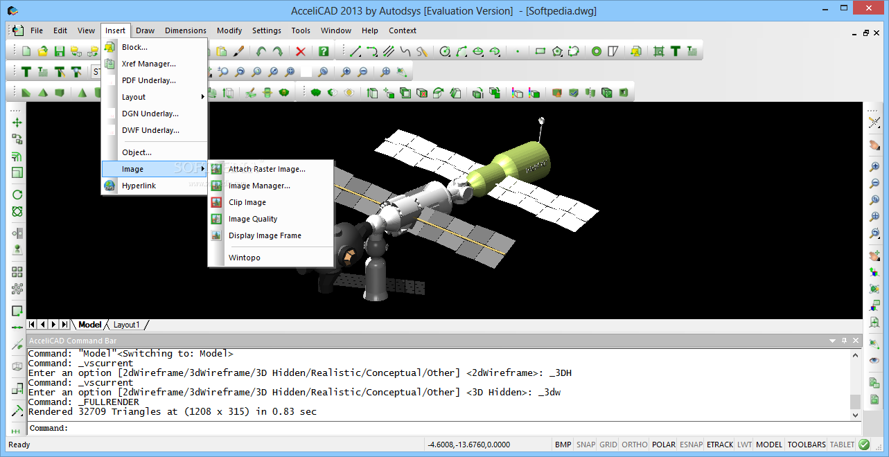The width and height of the screenshot is (889, 457).
Task: Select the Rotate tool in left sidebar
Action: [x=17, y=195]
